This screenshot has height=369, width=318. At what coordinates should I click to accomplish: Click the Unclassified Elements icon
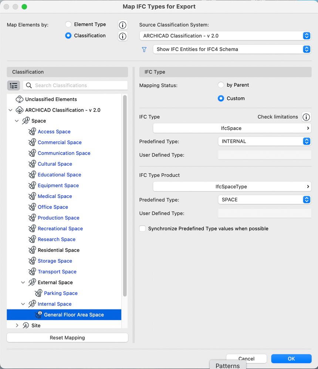pos(19,99)
